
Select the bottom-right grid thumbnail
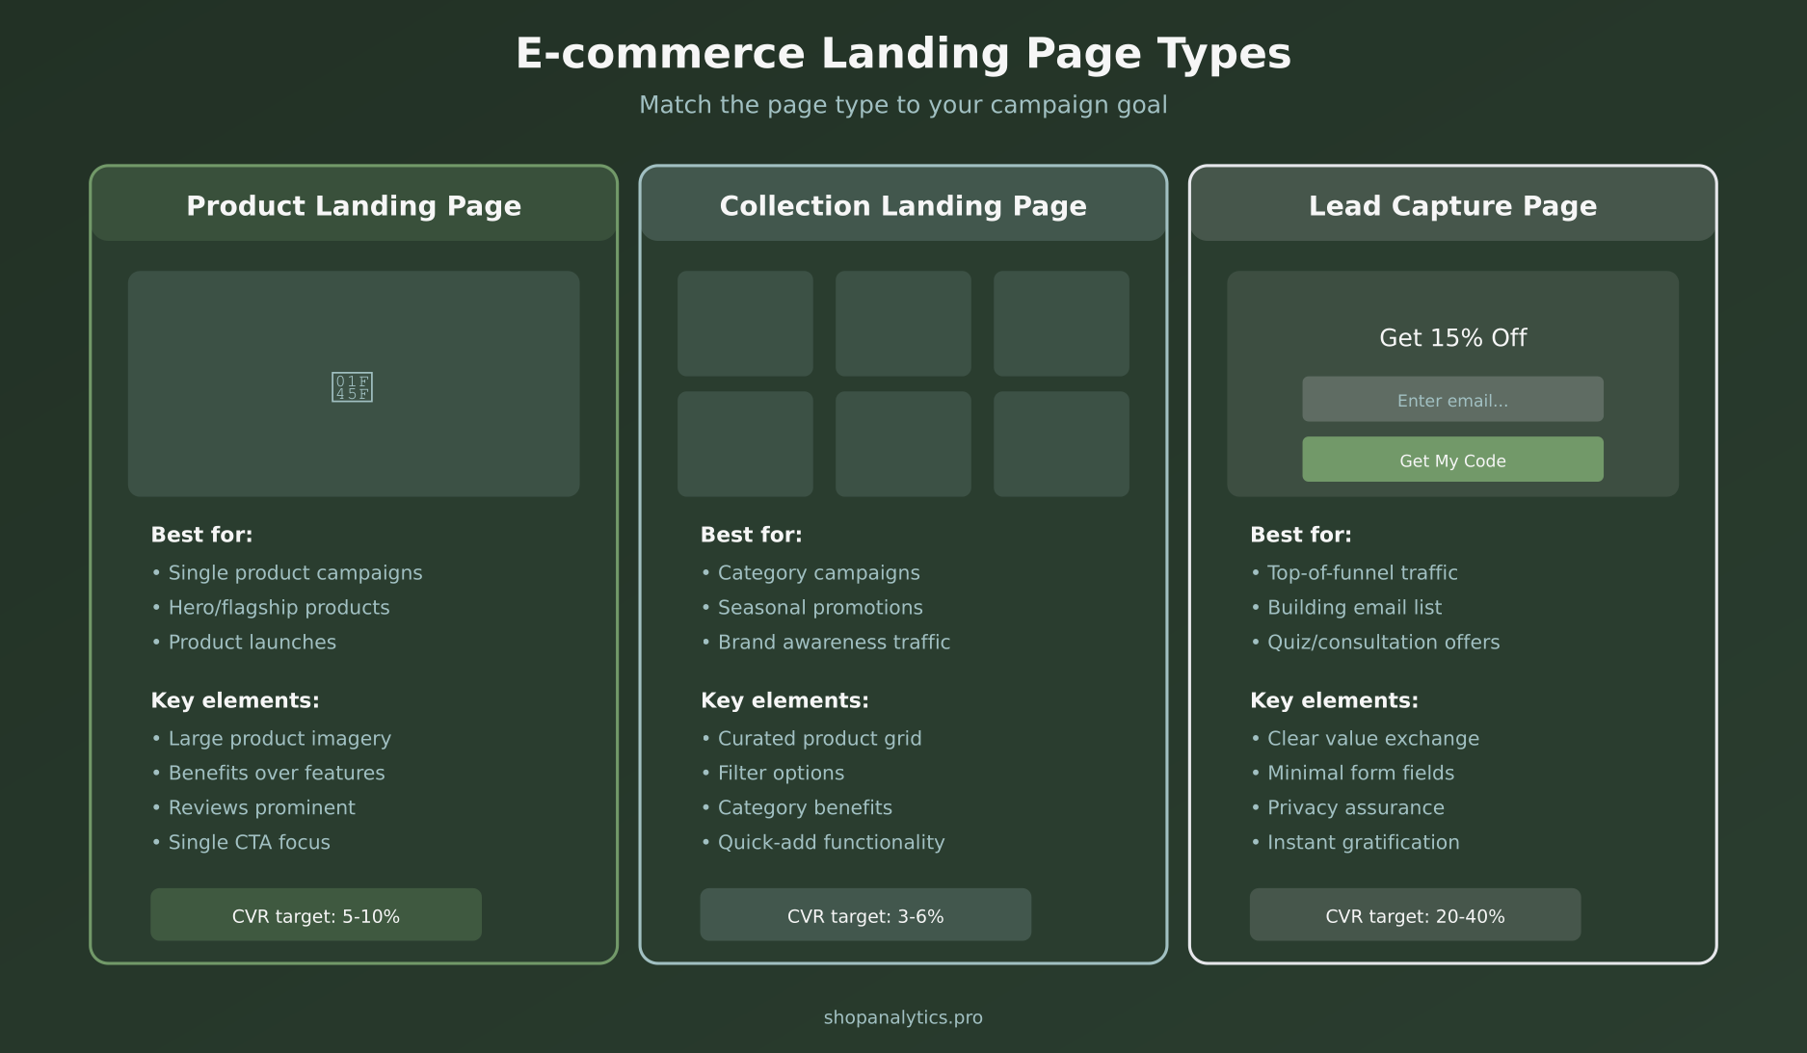click(1061, 444)
